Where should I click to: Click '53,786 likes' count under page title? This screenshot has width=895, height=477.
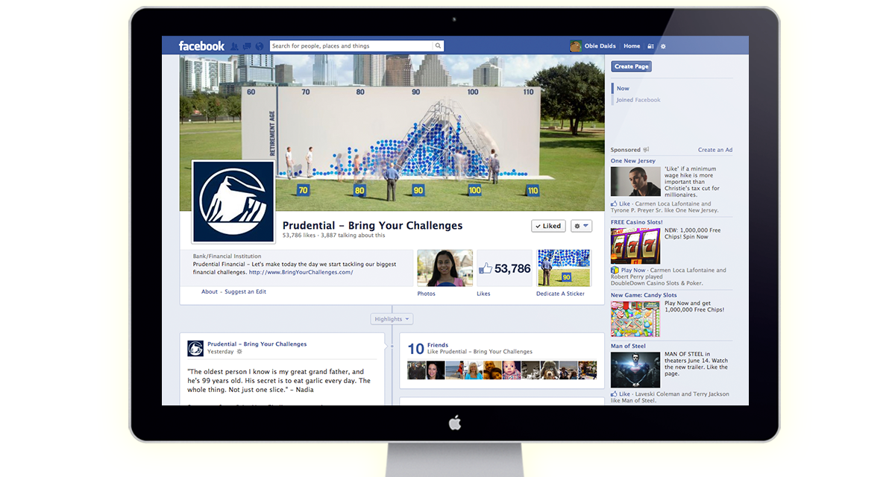pyautogui.click(x=300, y=236)
